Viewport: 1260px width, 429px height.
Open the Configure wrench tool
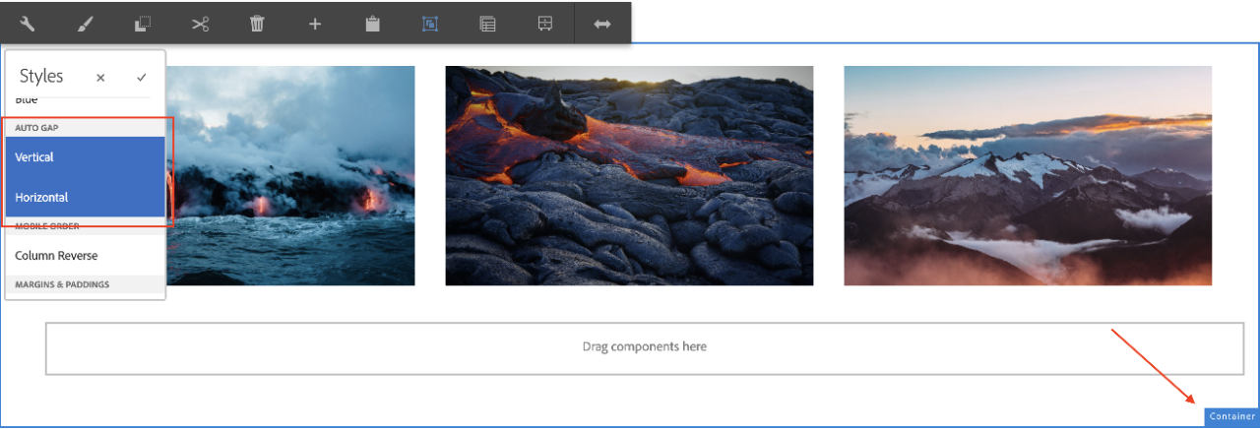pos(28,24)
